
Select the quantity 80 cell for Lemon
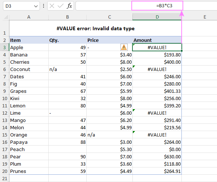click(67, 106)
